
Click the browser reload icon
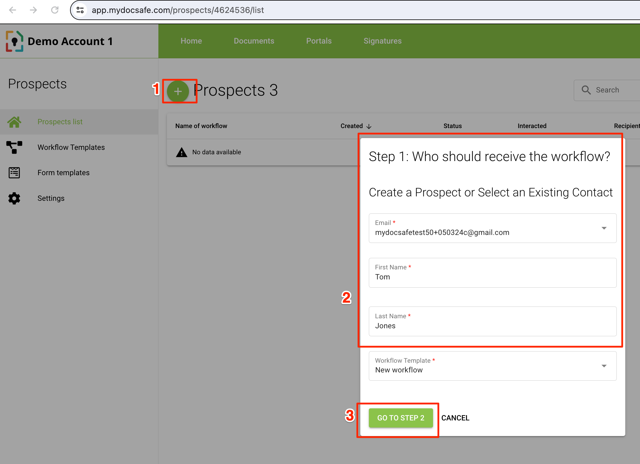[x=55, y=10]
